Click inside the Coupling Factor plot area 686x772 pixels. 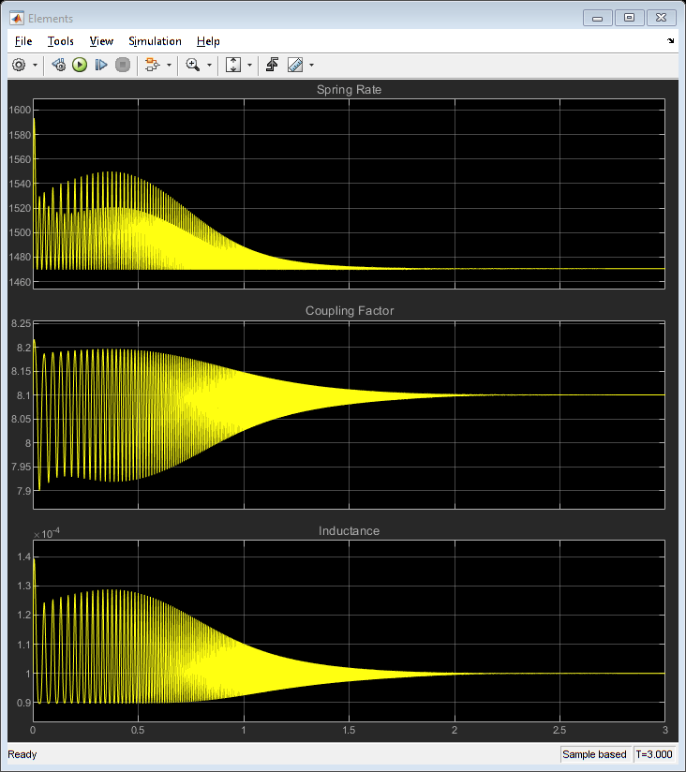point(349,414)
